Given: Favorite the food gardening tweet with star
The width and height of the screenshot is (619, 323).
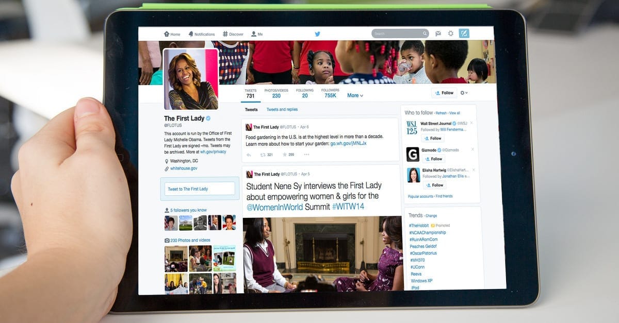Looking at the screenshot, I should [284, 155].
